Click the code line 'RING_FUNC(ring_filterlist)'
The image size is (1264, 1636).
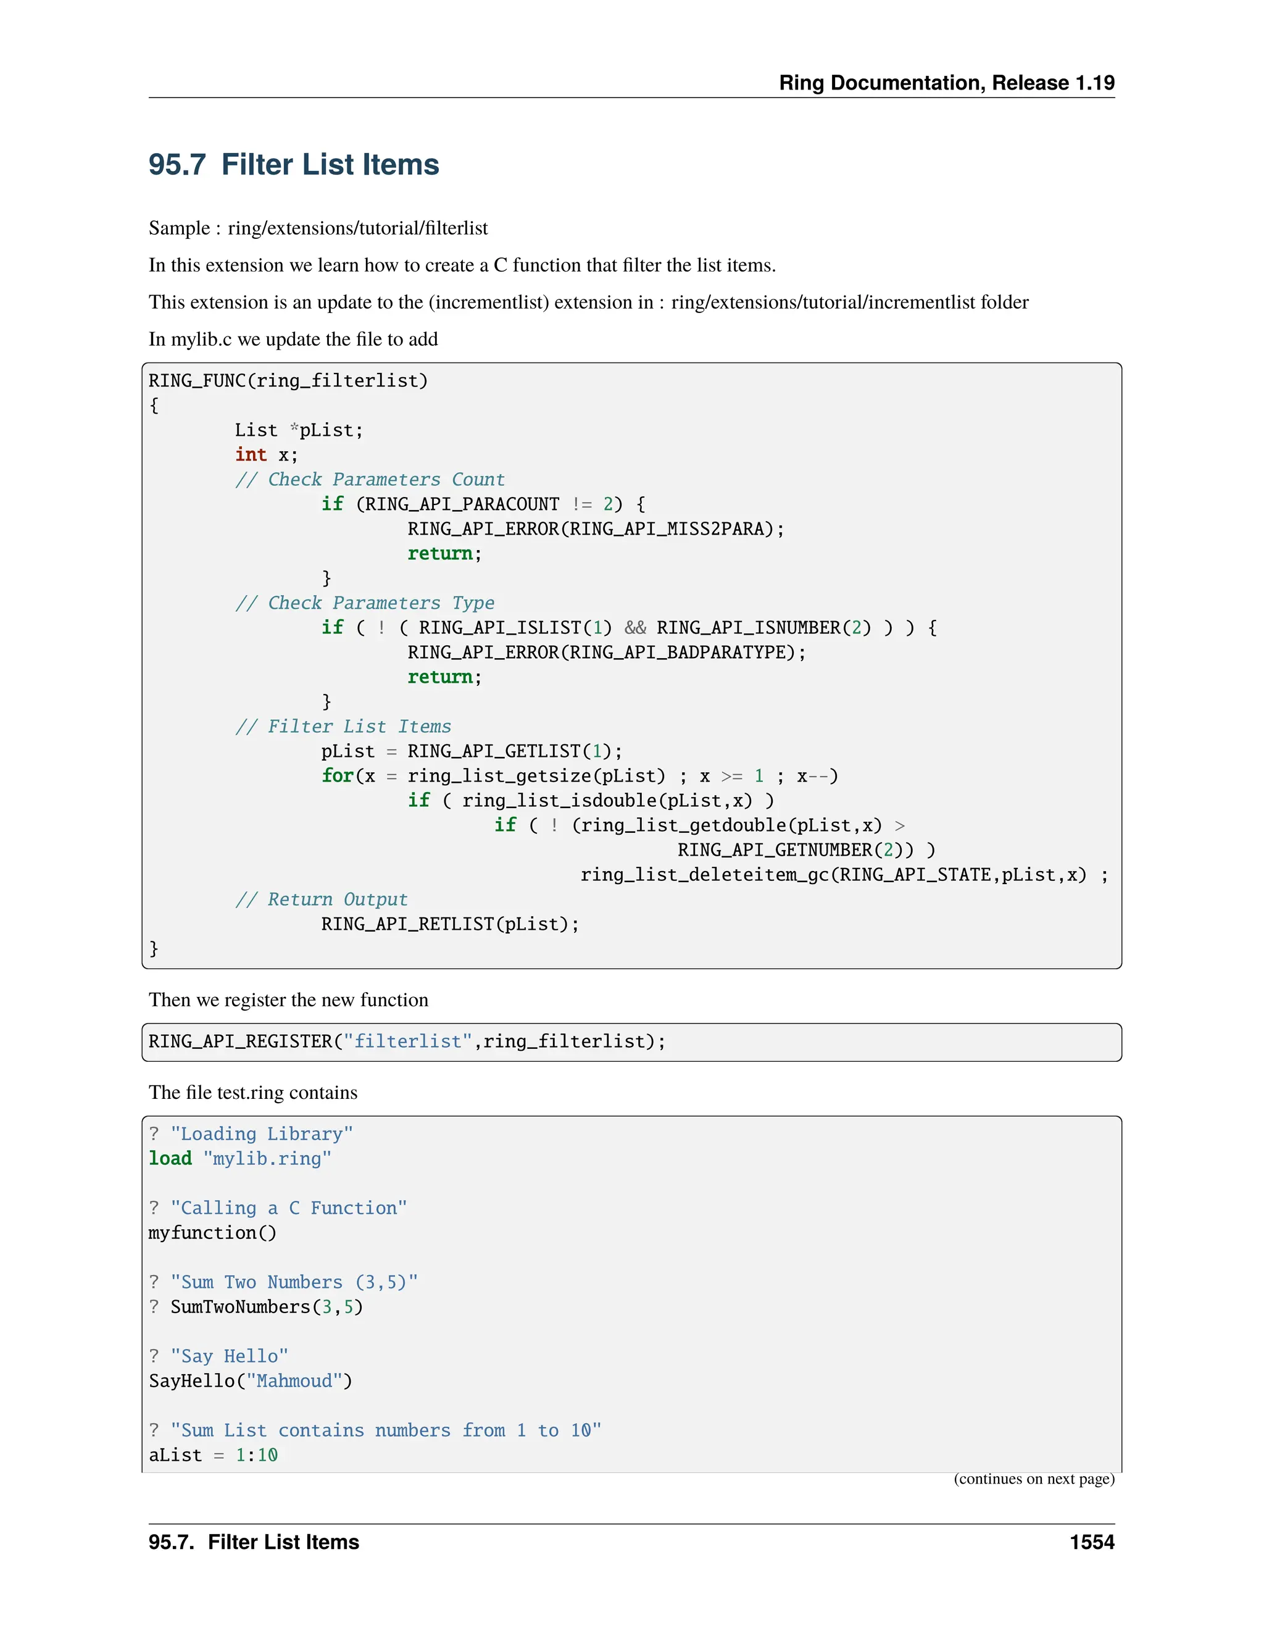tap(288, 380)
